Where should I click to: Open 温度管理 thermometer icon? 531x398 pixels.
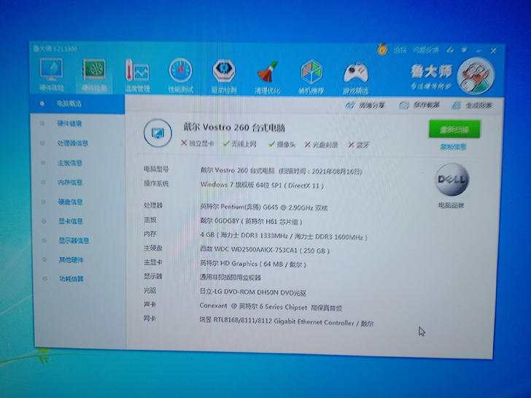pyautogui.click(x=137, y=76)
